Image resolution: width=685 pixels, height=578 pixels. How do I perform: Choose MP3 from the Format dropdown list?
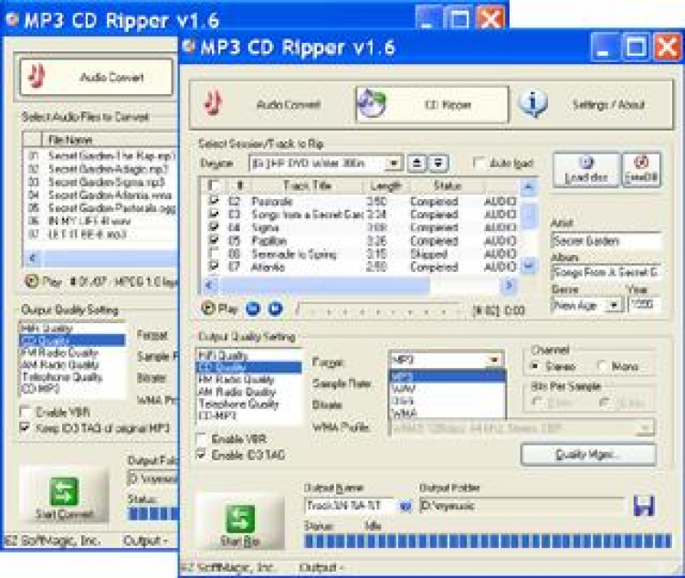[448, 376]
